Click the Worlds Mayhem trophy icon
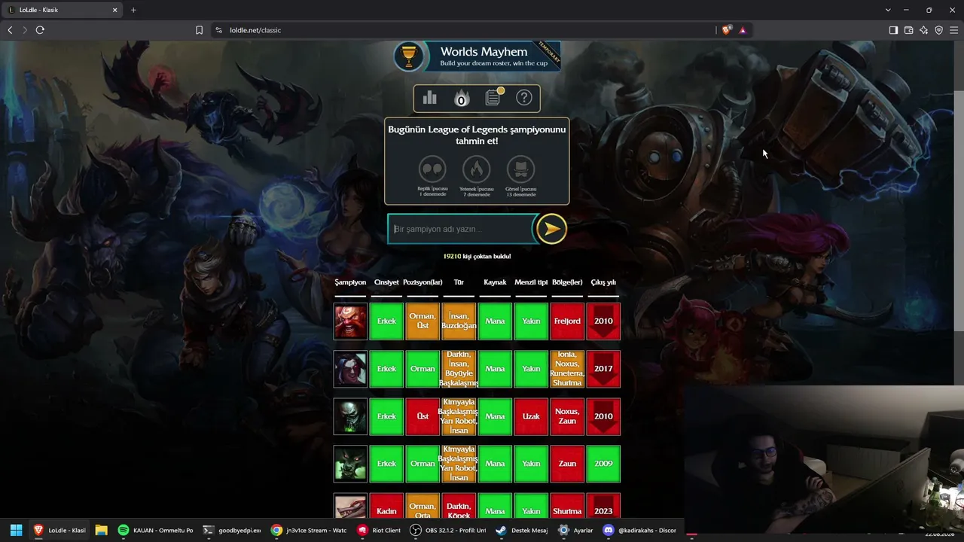964x542 pixels. click(409, 56)
